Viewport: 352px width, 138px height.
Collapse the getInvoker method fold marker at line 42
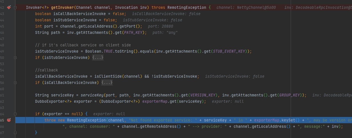15,7
